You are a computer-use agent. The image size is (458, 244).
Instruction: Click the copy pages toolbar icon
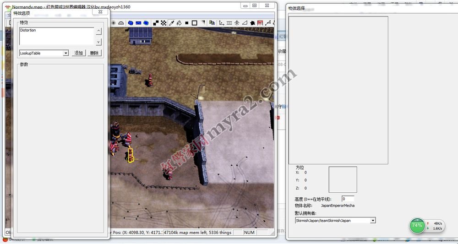(x=212, y=23)
